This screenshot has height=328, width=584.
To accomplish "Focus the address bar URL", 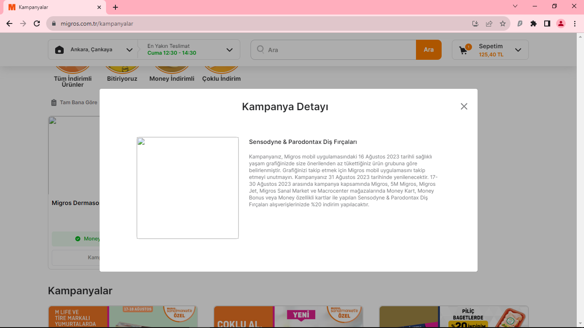I will click(x=97, y=23).
